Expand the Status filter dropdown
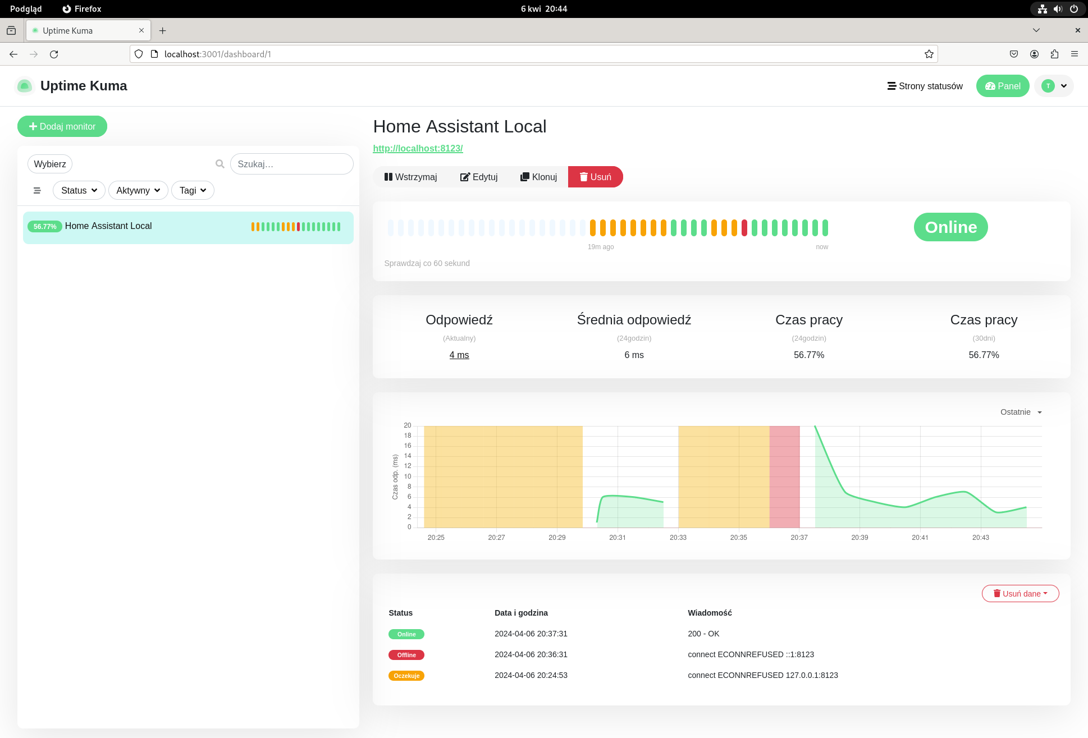 pos(79,190)
